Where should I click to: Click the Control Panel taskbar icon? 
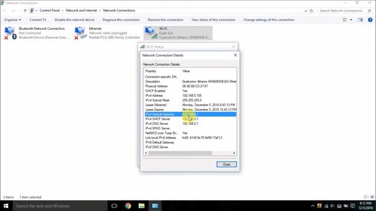coord(155,206)
